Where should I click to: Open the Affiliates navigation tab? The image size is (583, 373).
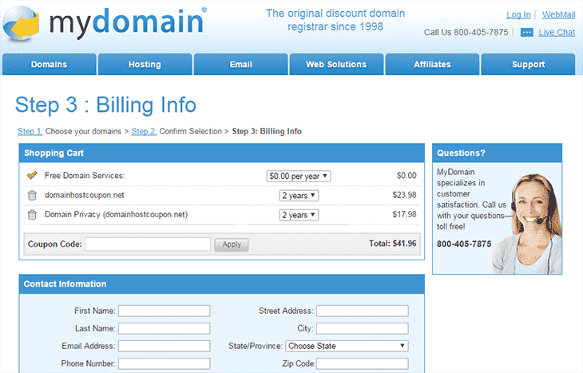point(432,65)
